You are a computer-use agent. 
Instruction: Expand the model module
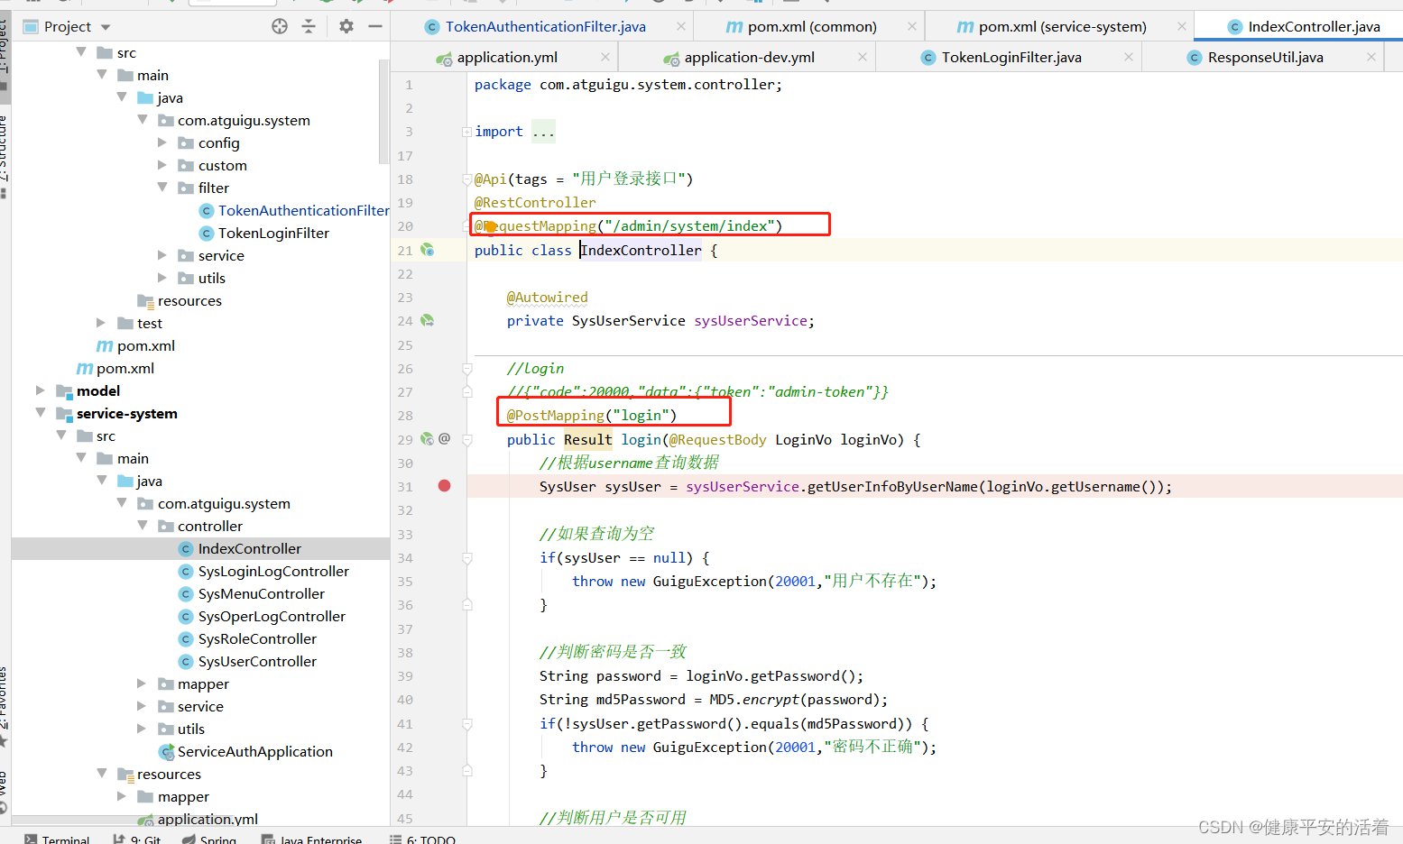click(41, 390)
